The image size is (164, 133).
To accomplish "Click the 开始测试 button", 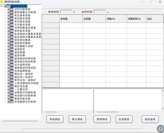I will 55,119.
